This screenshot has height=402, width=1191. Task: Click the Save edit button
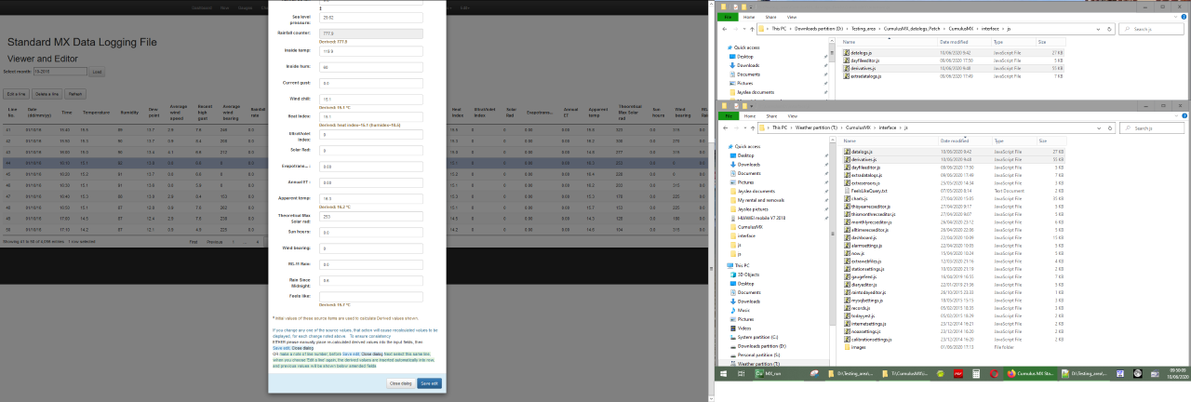(429, 382)
